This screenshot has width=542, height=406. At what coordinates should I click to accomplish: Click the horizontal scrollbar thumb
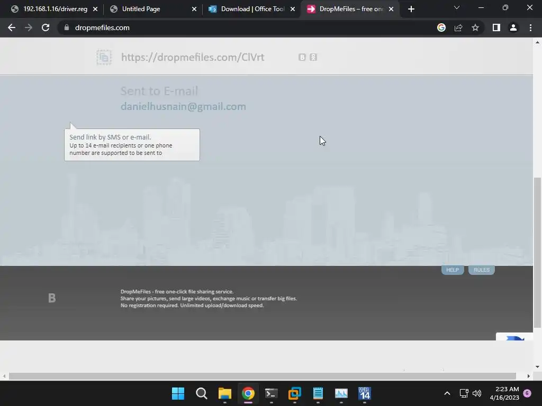[x=263, y=376]
